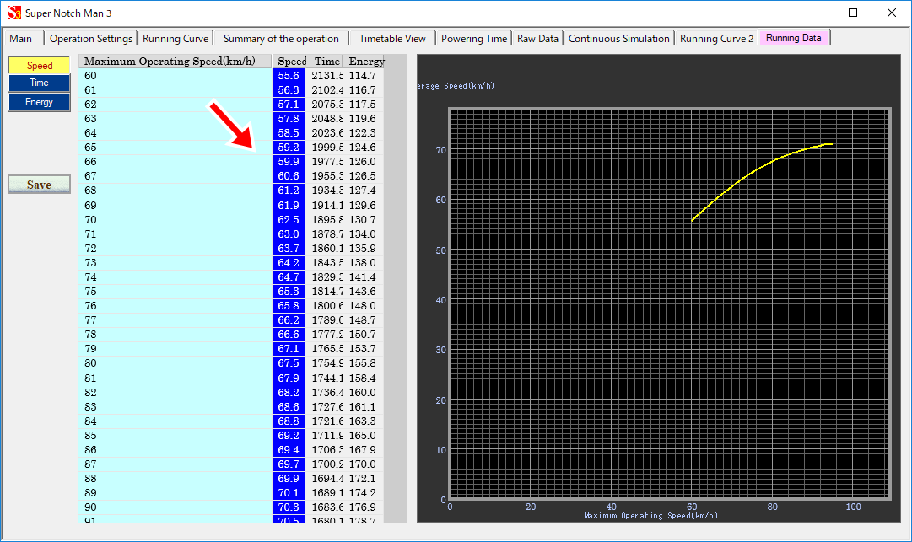Image resolution: width=912 pixels, height=542 pixels.
Task: Click the Energy column header
Action: coord(365,62)
